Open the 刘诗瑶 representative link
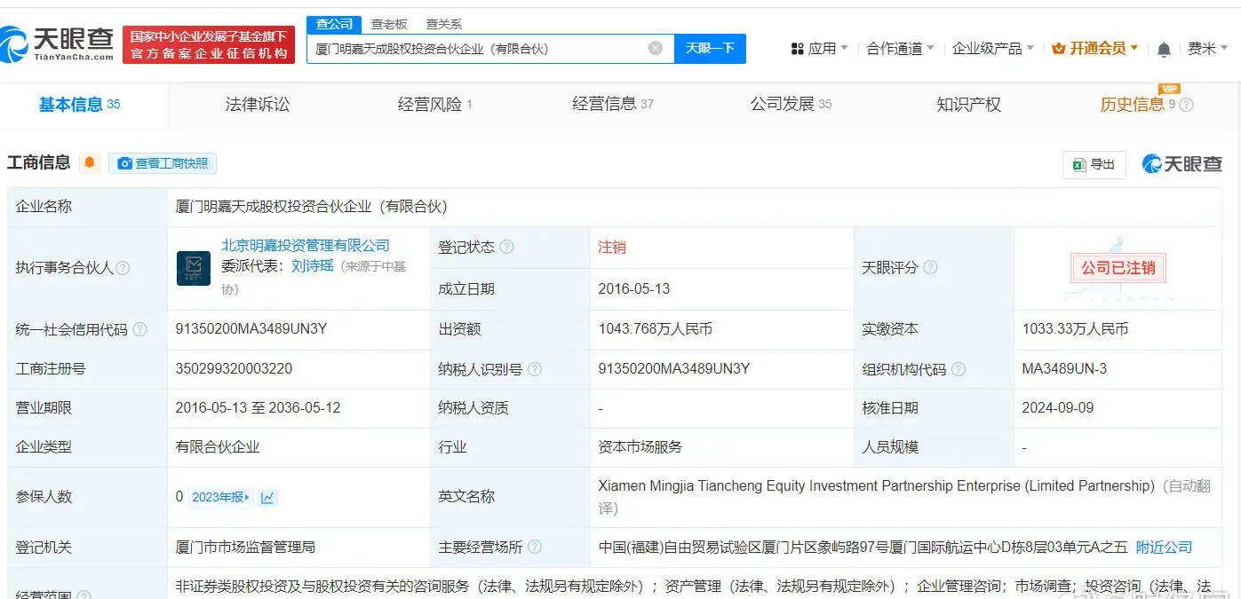1241x599 pixels. click(313, 266)
